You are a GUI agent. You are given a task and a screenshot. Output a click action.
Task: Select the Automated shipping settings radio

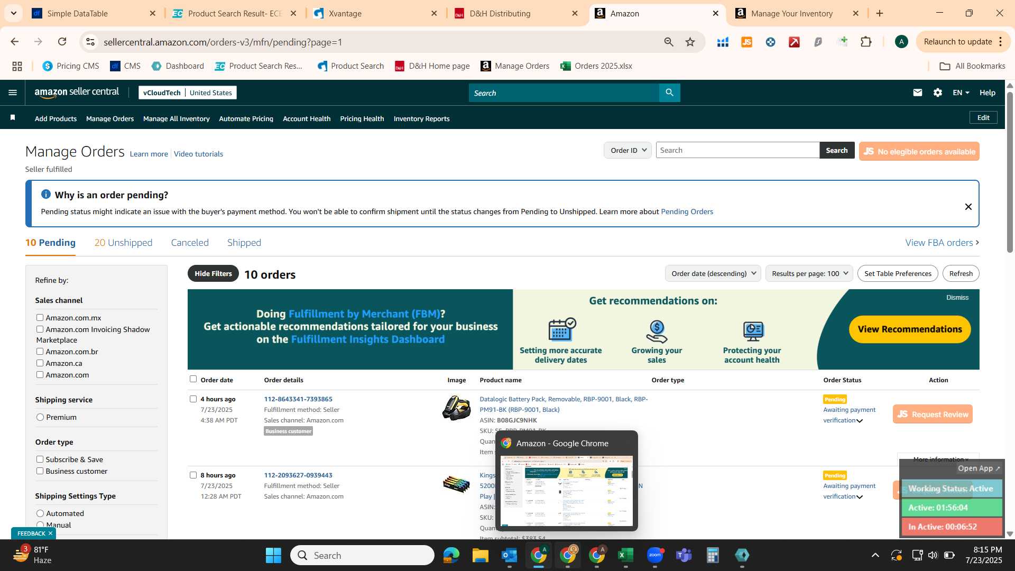pos(40,513)
